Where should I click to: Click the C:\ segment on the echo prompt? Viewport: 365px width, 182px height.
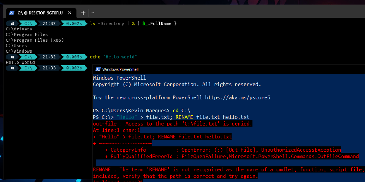coord(28,57)
